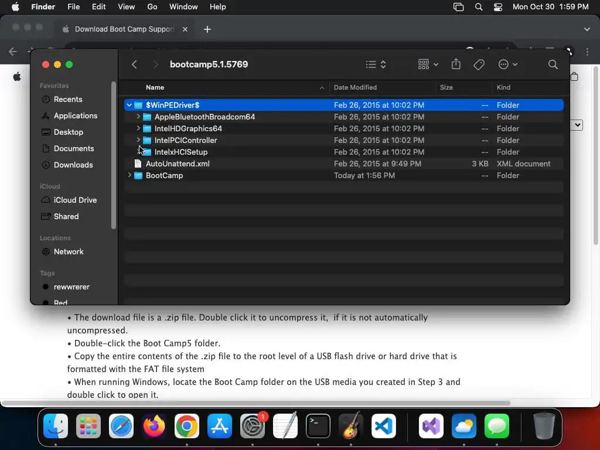Expand the IntelPCIController folder
The width and height of the screenshot is (600, 450).
click(138, 140)
